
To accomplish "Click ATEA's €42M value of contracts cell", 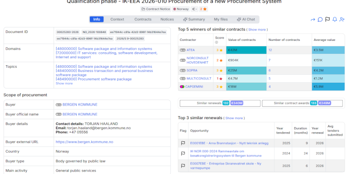I will tap(246, 50).
